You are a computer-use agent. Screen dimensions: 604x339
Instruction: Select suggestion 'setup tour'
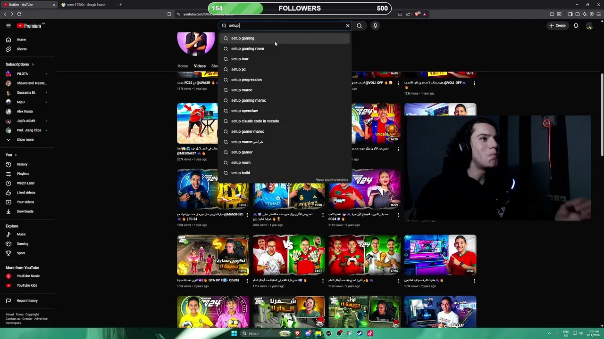pos(285,59)
